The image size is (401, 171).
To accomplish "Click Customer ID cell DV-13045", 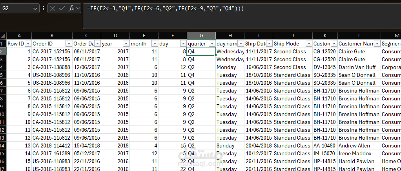I will (325, 67).
